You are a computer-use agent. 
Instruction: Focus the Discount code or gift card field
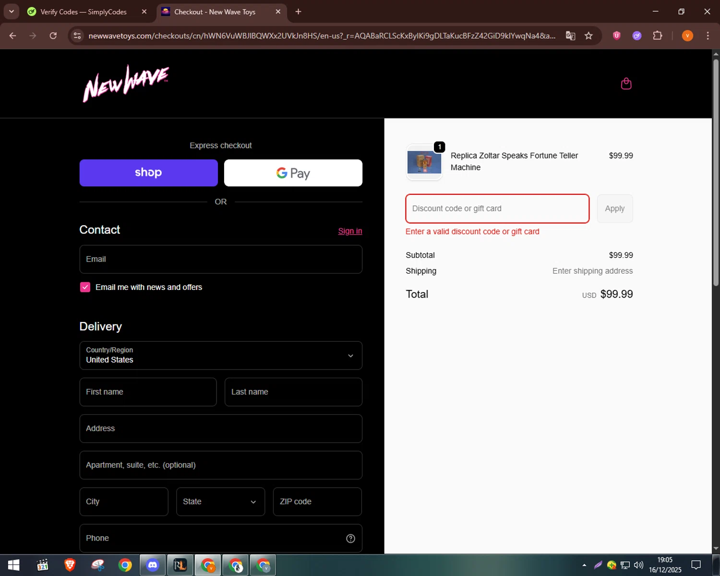point(497,208)
